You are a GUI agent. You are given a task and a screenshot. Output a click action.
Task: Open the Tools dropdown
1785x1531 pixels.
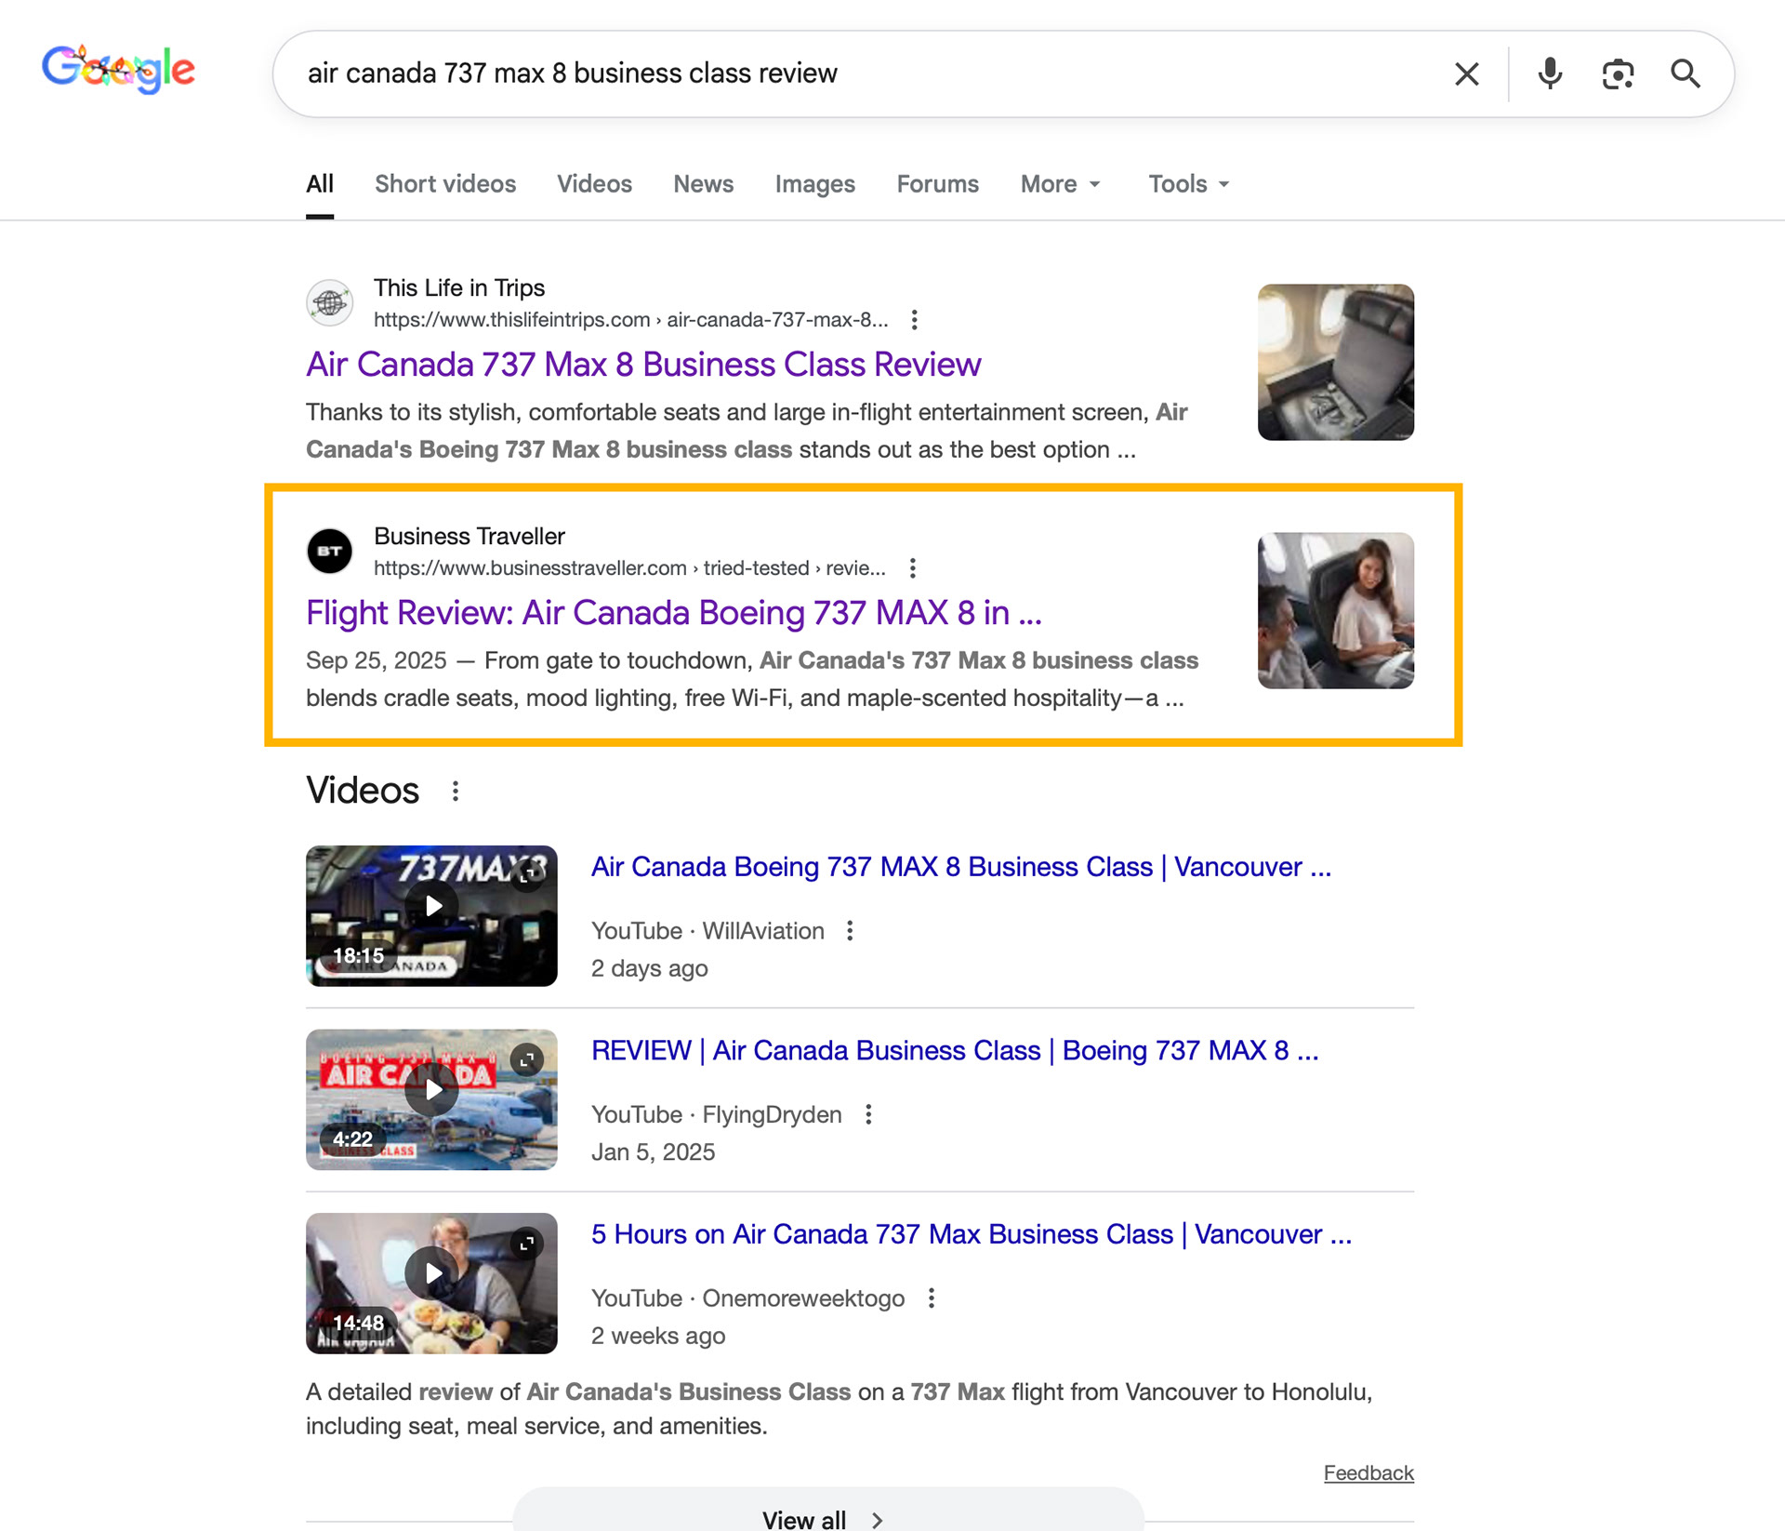click(x=1188, y=184)
